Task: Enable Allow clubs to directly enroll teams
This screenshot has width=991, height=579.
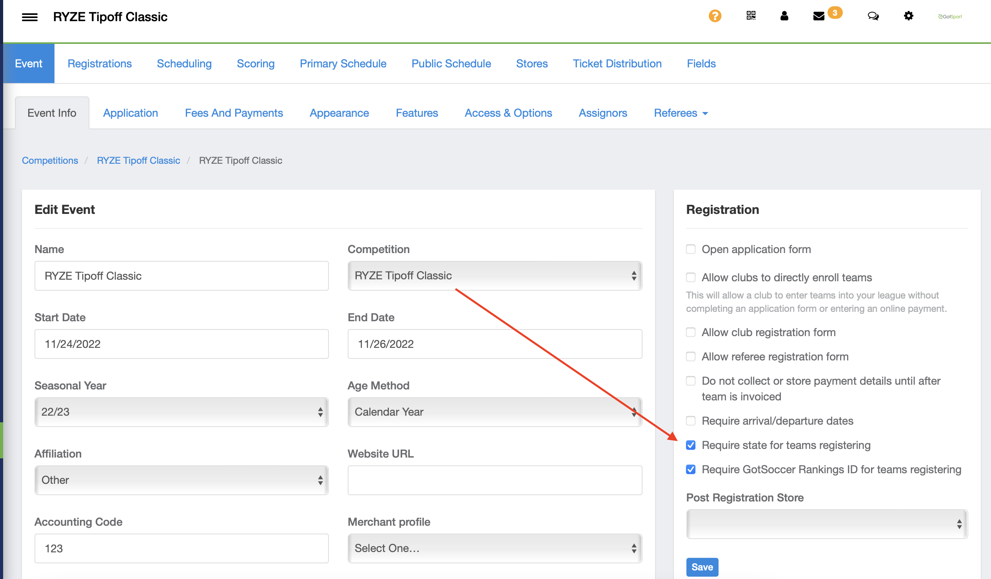Action: click(x=690, y=277)
